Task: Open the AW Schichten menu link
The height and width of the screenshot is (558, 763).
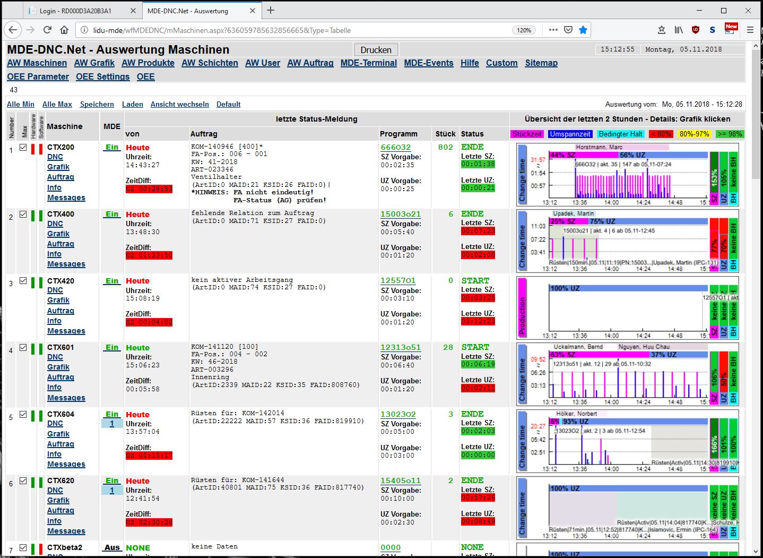Action: click(x=210, y=63)
